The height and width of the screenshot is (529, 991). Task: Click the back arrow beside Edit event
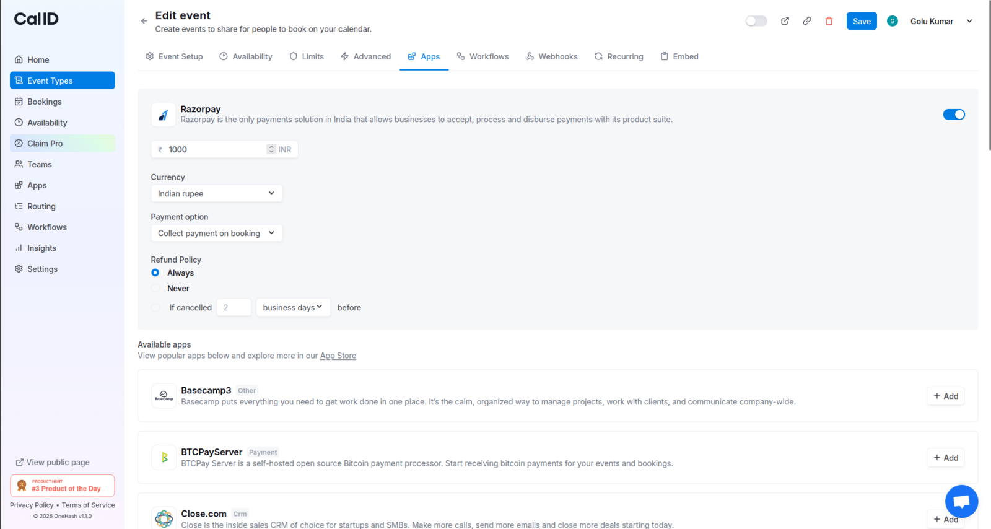click(x=144, y=21)
